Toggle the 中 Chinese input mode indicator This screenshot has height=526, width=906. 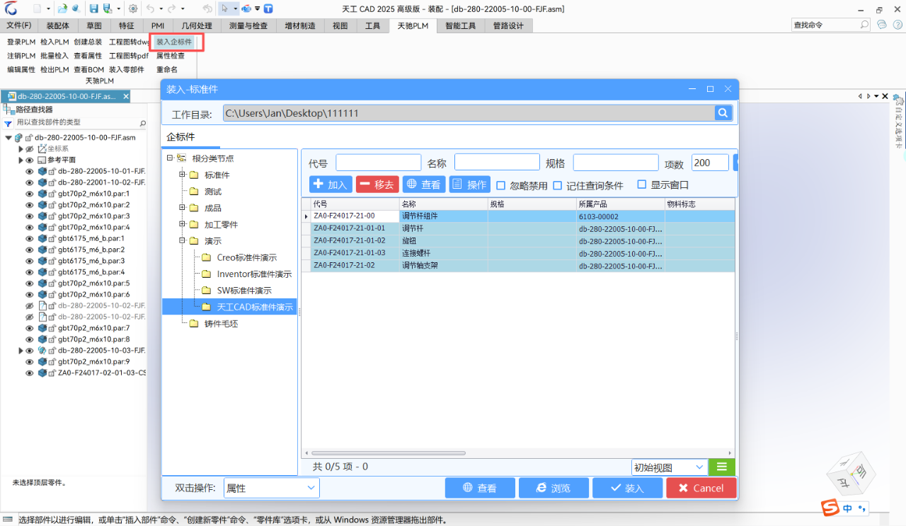(x=847, y=508)
